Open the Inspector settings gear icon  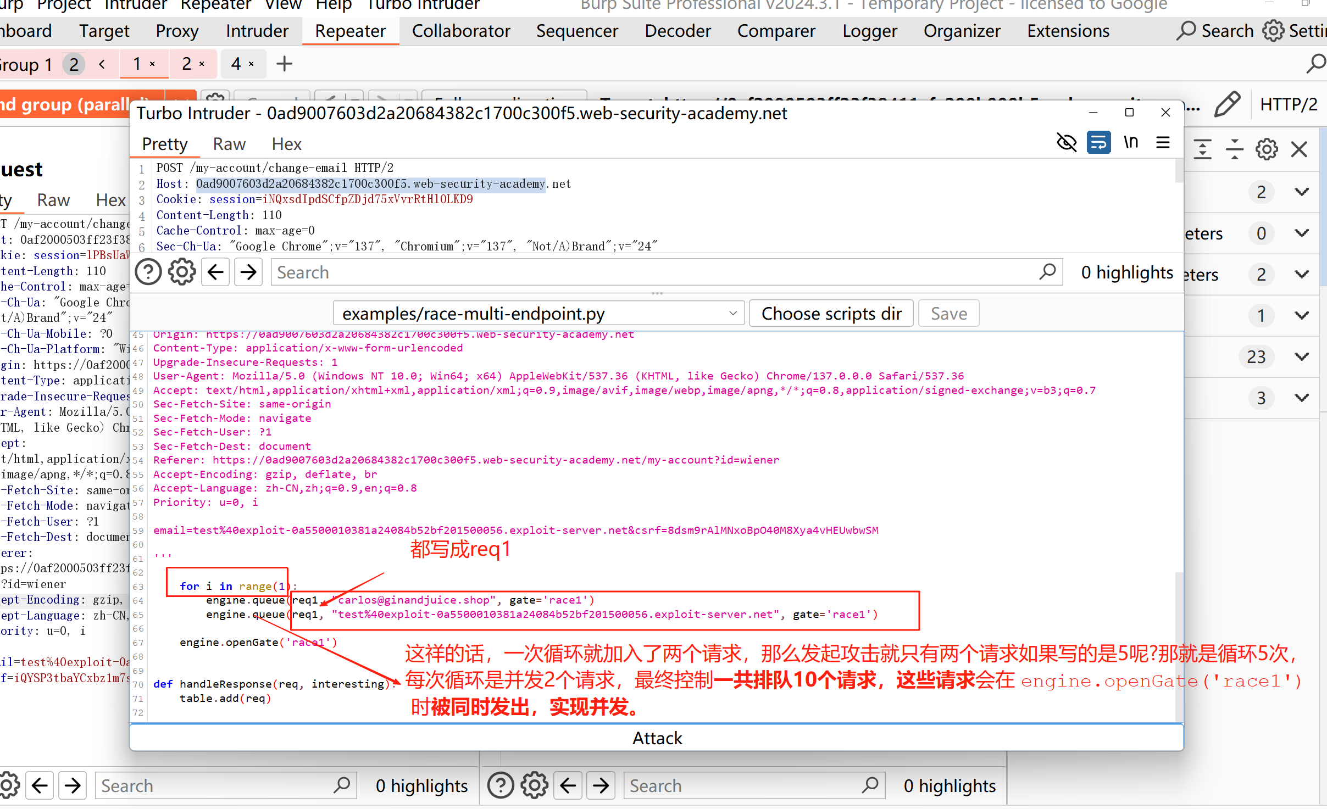1267,149
